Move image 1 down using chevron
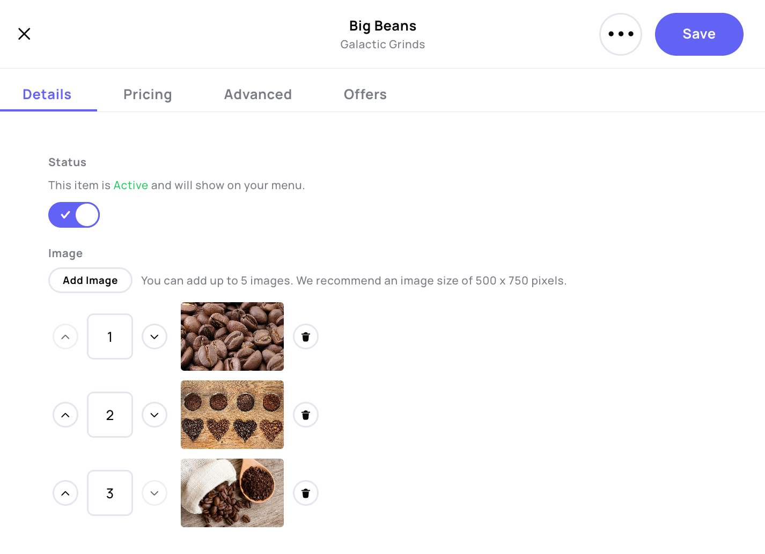 coord(155,336)
